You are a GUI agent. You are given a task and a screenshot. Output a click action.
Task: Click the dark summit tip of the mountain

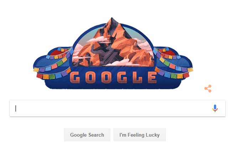pos(113,21)
